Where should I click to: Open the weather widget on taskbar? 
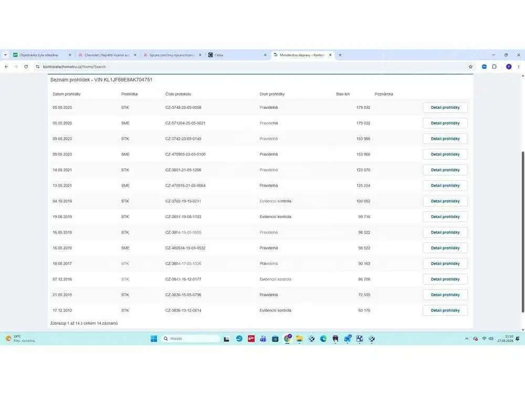(x=20, y=339)
